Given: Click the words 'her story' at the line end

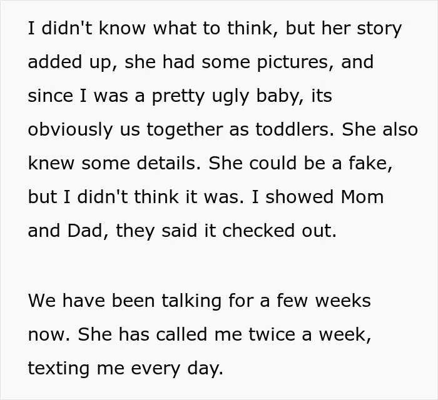Looking at the screenshot, I should point(362,29).
